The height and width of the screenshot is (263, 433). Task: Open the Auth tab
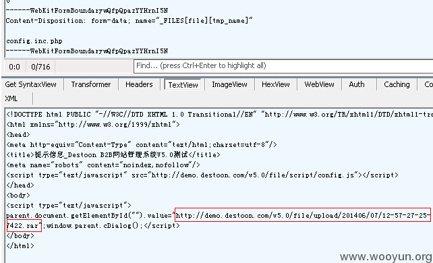point(357,84)
